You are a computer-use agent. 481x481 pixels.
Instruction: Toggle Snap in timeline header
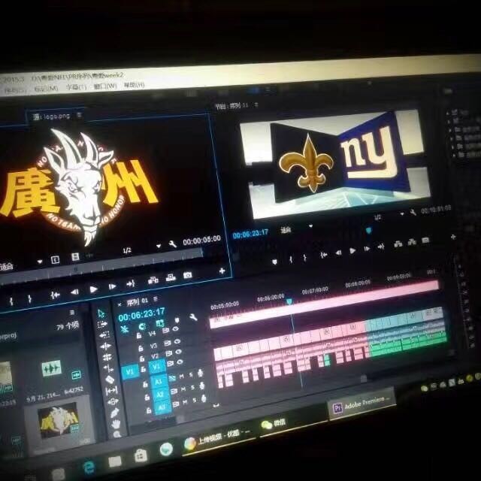coord(142,327)
